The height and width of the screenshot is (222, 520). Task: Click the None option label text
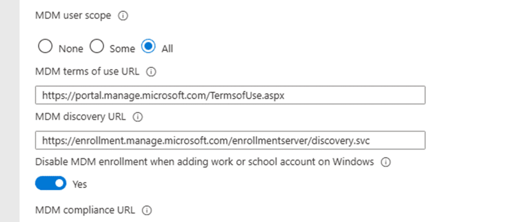[x=71, y=49]
